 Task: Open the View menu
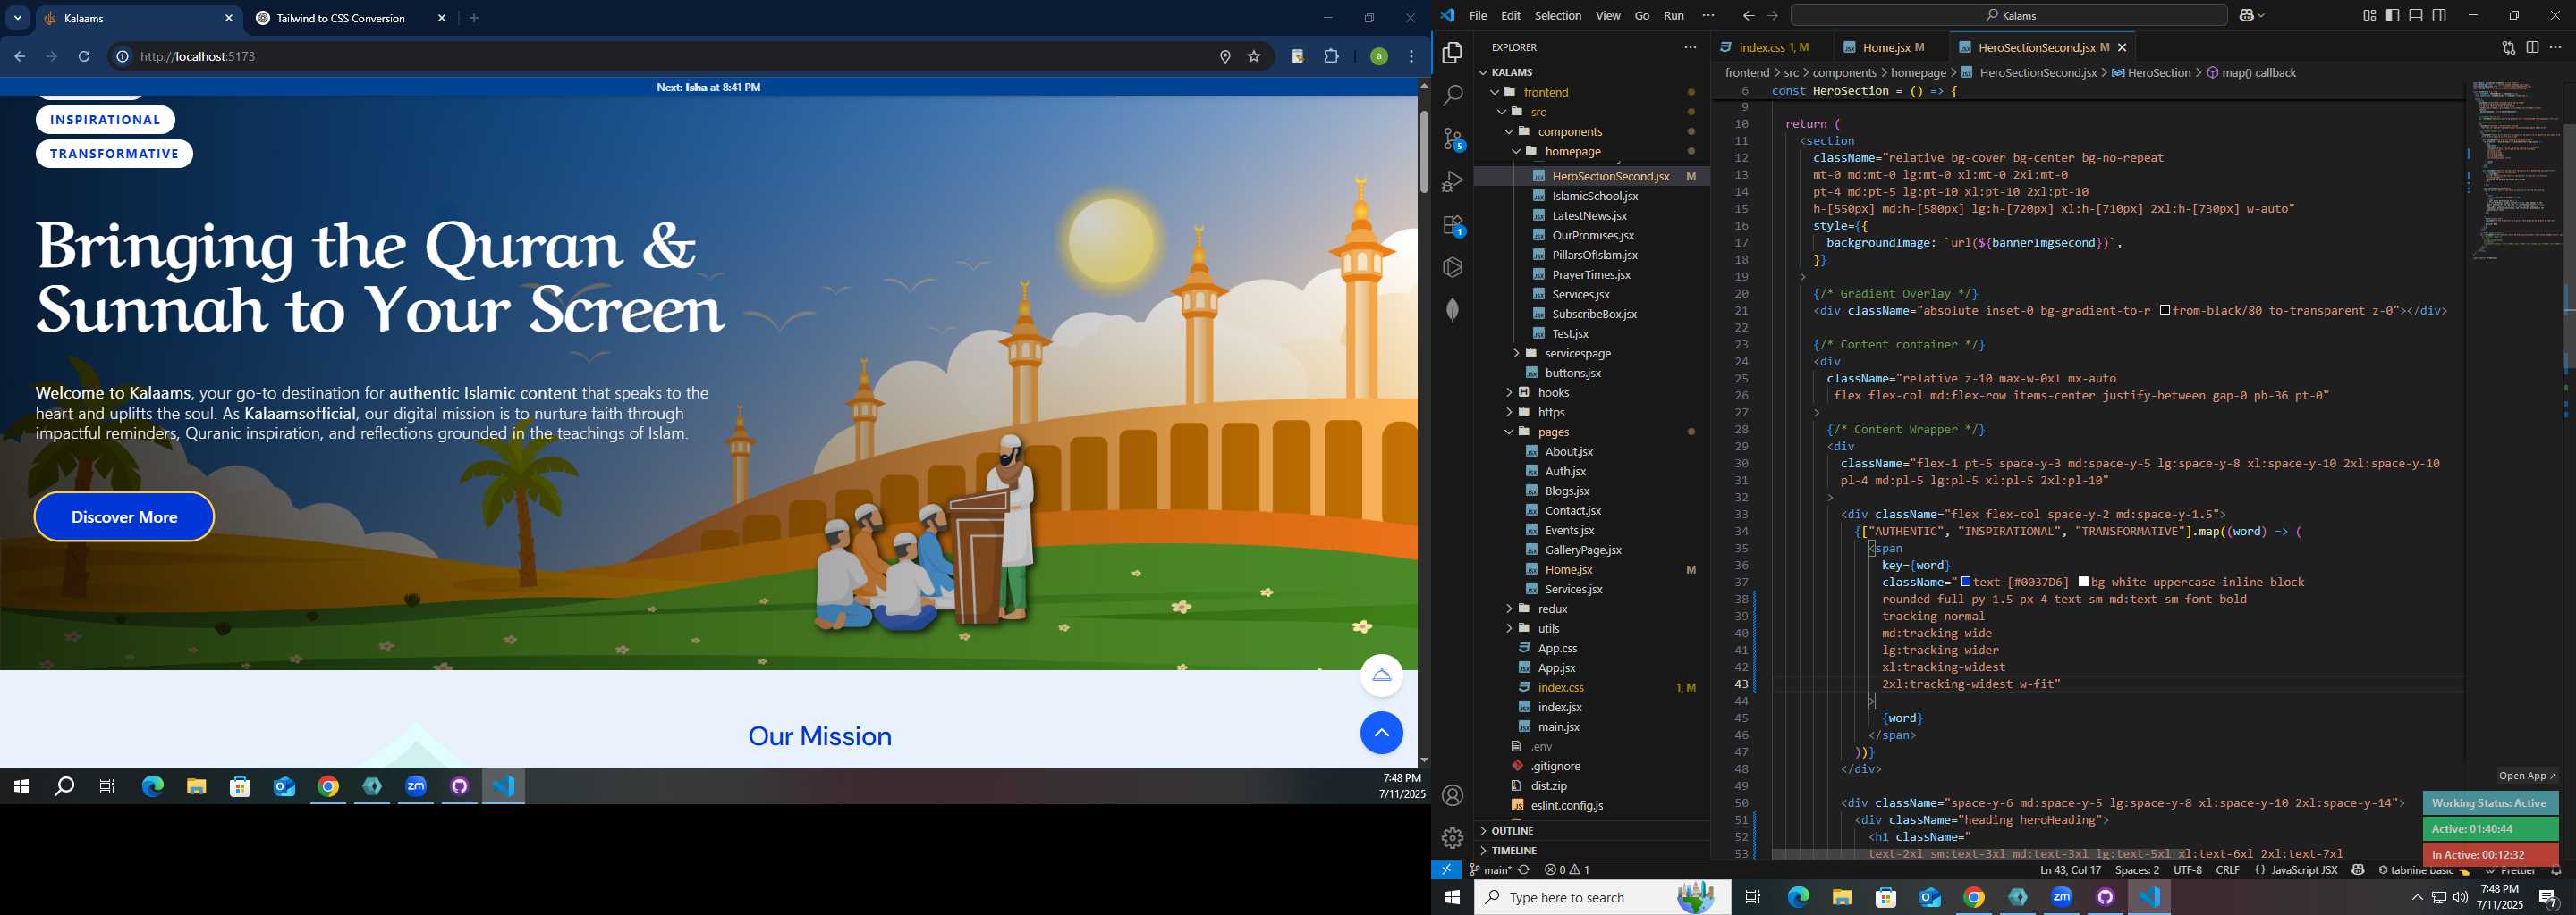coord(1608,16)
